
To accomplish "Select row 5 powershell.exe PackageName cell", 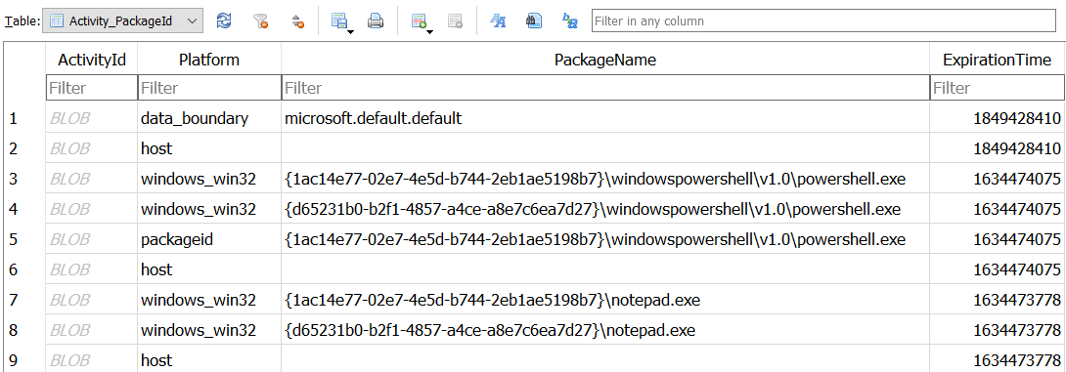I will pos(605,239).
